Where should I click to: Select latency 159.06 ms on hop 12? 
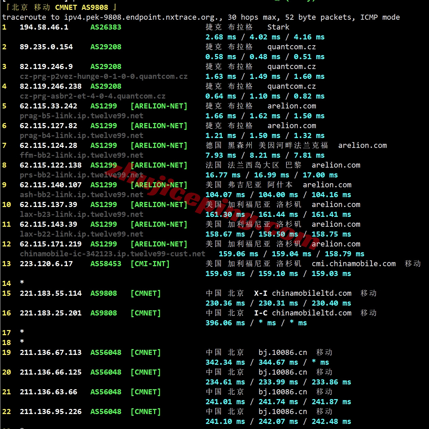[x=238, y=254]
